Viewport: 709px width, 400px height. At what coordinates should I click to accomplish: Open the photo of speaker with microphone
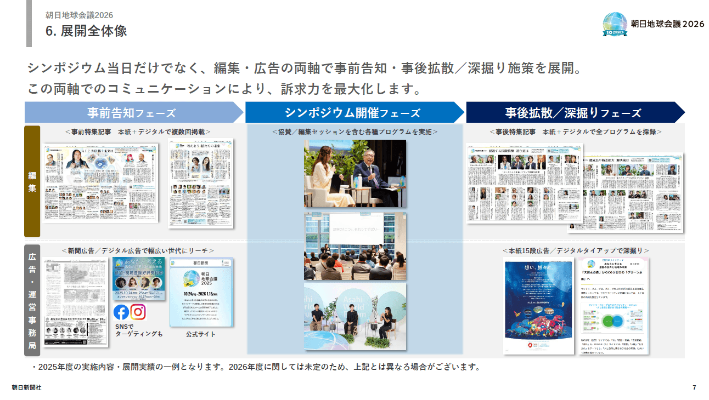point(355,174)
